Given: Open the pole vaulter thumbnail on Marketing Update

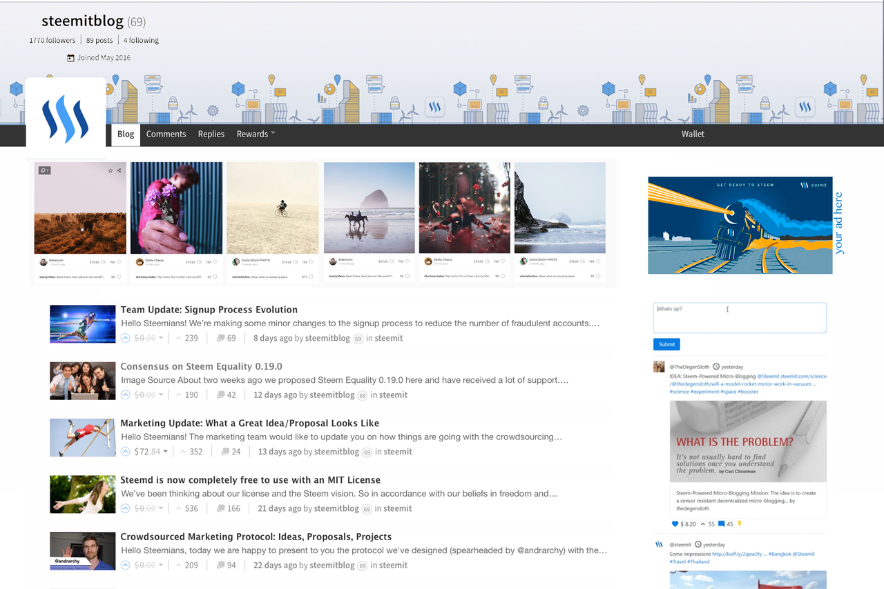Looking at the screenshot, I should [x=83, y=437].
